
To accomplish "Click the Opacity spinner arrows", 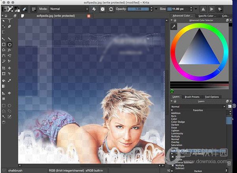I will click(151, 9).
